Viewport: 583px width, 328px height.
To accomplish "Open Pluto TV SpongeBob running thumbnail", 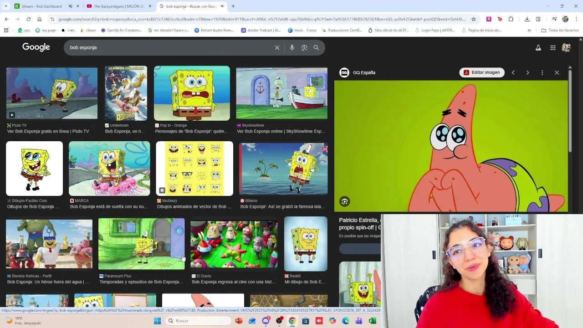I will [52, 93].
